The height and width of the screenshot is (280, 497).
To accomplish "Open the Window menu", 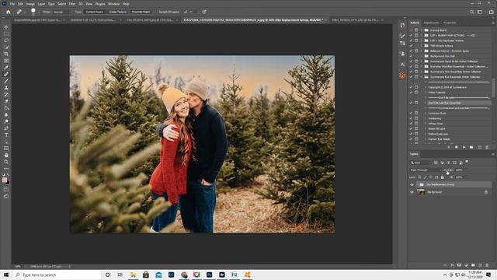I will click(114, 4).
